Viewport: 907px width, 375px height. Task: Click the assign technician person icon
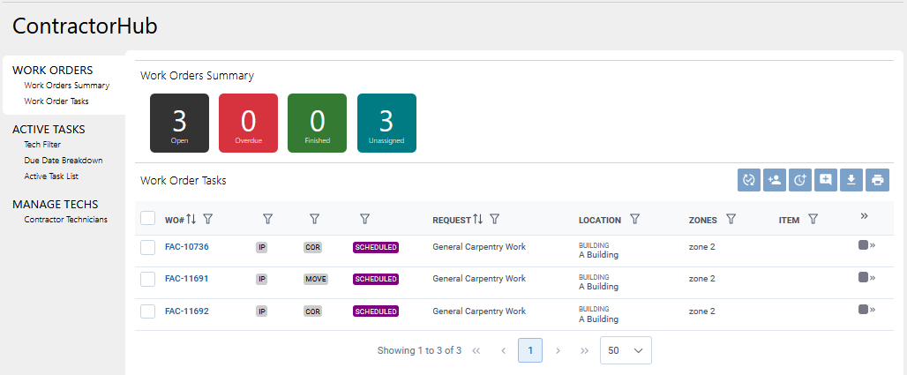[775, 180]
